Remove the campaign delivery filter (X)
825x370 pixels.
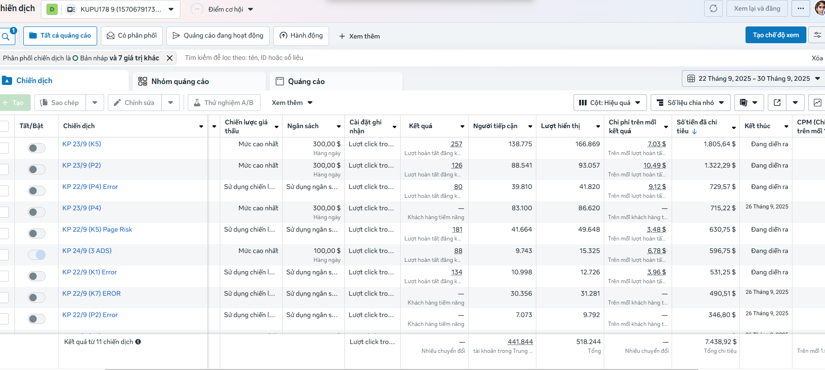[170, 58]
